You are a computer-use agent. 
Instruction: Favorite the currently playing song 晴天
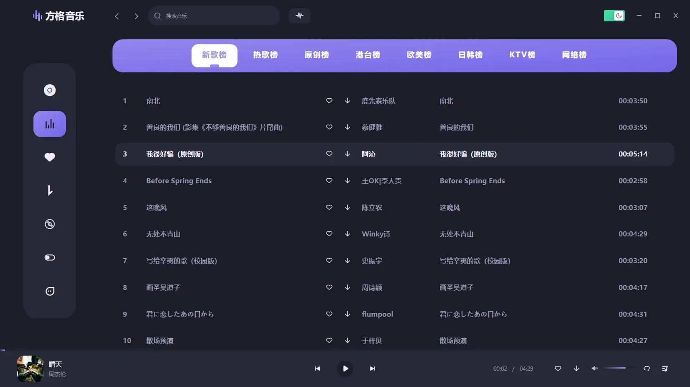coord(558,369)
